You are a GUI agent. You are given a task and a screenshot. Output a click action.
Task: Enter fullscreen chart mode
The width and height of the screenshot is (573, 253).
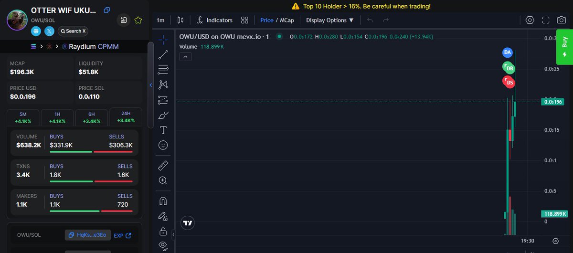[x=546, y=20]
